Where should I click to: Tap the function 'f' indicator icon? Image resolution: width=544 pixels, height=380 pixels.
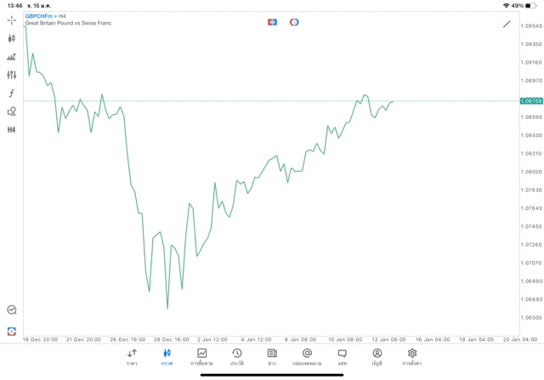click(12, 94)
